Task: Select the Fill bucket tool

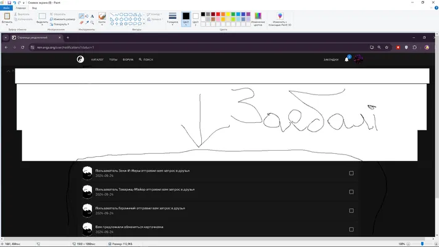Action: pyautogui.click(x=87, y=16)
